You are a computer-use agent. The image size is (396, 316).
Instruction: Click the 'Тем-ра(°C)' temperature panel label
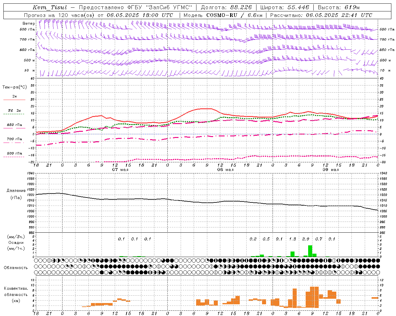(15, 87)
